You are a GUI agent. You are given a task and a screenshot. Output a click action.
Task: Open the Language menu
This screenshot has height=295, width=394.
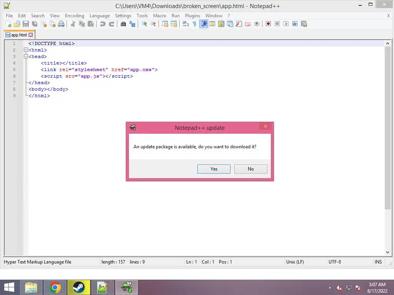100,15
